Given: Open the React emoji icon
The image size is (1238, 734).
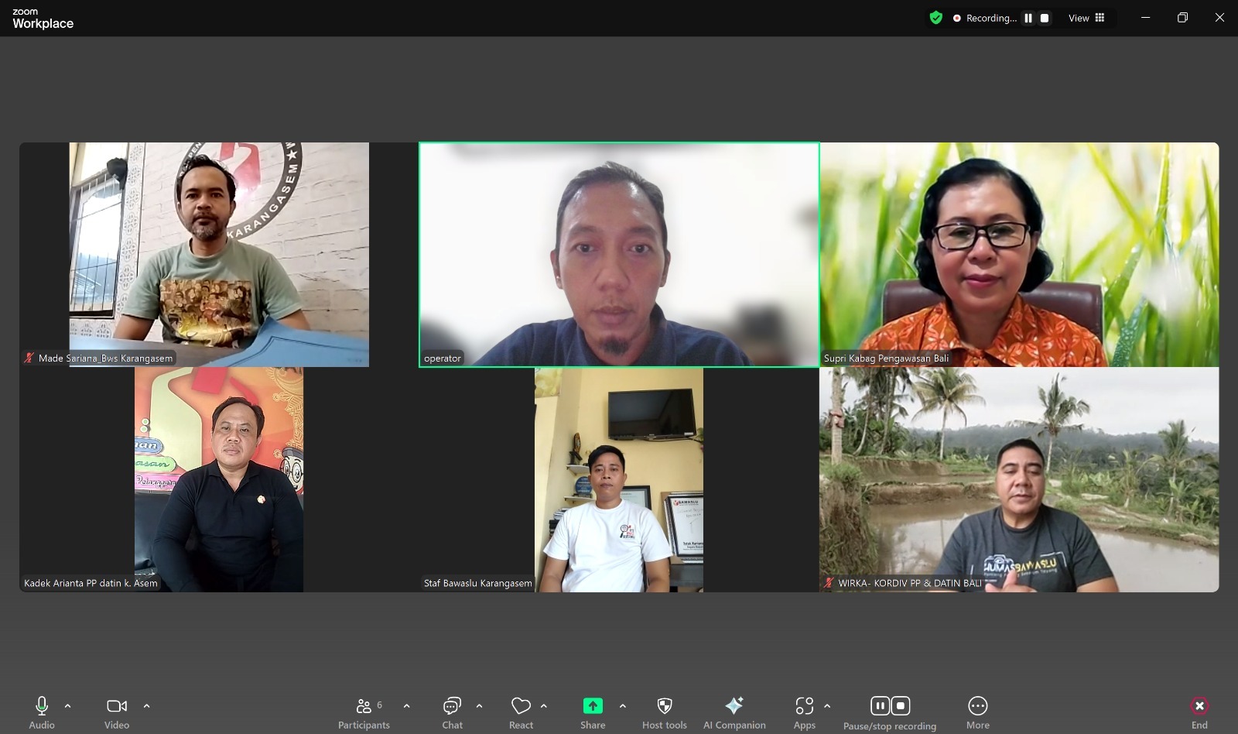Looking at the screenshot, I should (x=521, y=712).
